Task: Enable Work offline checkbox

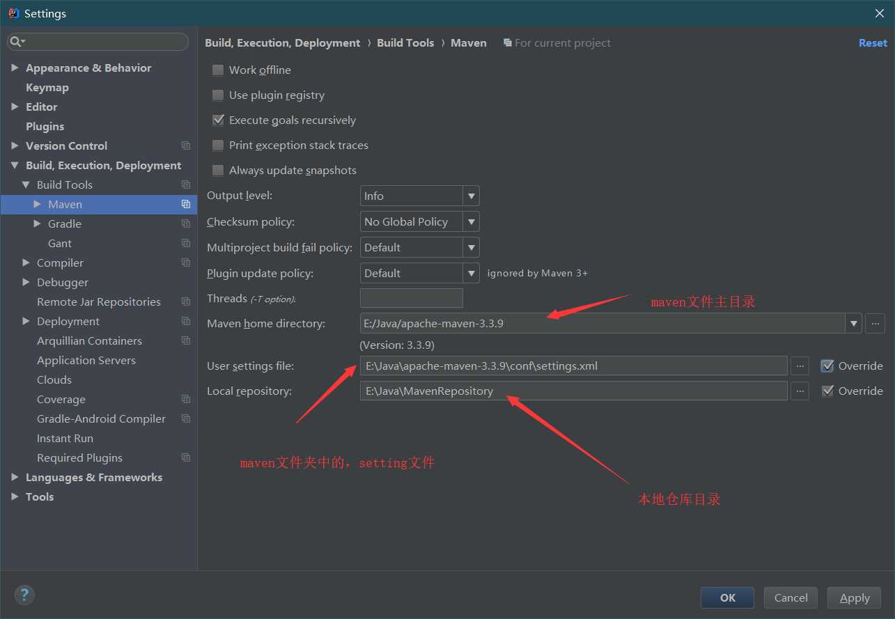Action: click(218, 70)
